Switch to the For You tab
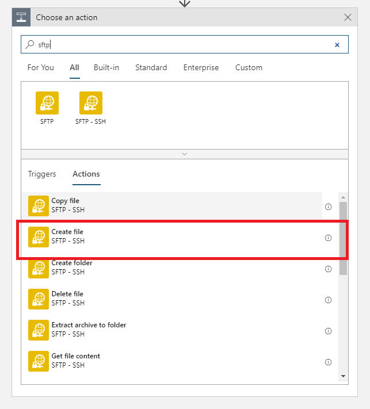The height and width of the screenshot is (409, 370). click(41, 67)
